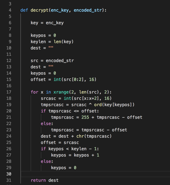Click the encoded_str parameter in definition
Screen dimensions: 170x185
[88, 10]
